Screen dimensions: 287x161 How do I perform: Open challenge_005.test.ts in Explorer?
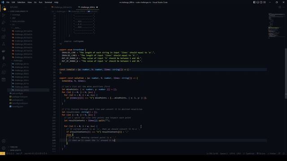point(22,44)
